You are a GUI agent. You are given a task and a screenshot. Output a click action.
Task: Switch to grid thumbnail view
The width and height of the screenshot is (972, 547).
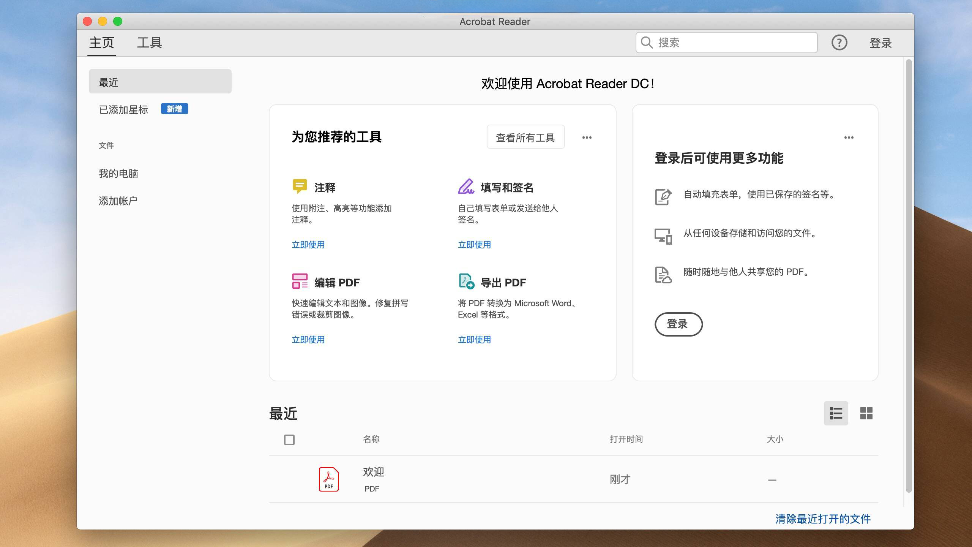(866, 413)
